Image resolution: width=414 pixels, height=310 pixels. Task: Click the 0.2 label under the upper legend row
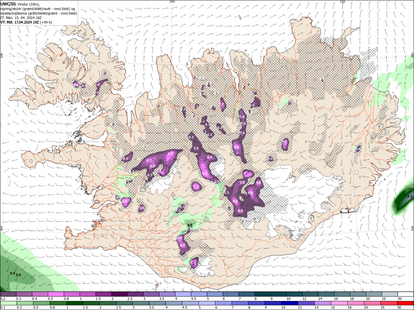pos(3,299)
